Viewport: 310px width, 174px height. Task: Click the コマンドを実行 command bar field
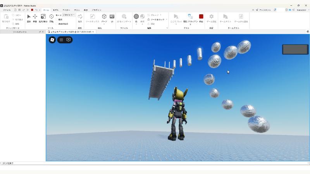coord(155,163)
